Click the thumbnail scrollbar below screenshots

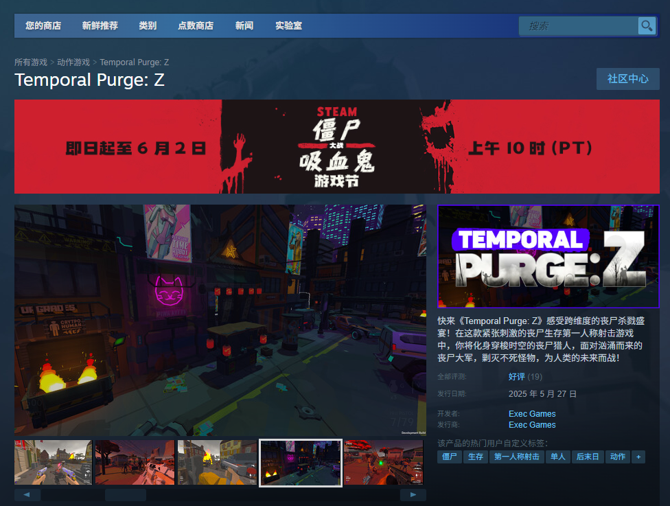[126, 494]
